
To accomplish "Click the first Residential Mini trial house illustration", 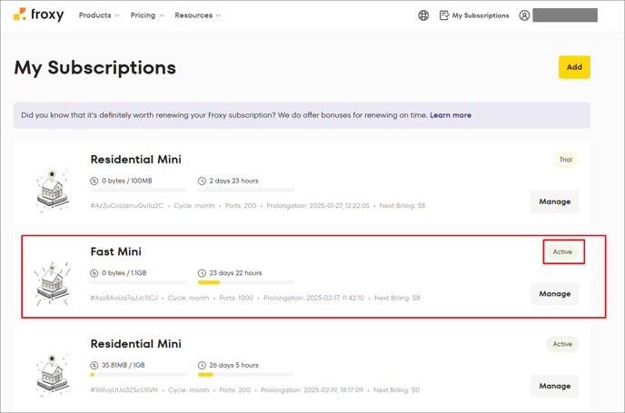I will coord(53,191).
